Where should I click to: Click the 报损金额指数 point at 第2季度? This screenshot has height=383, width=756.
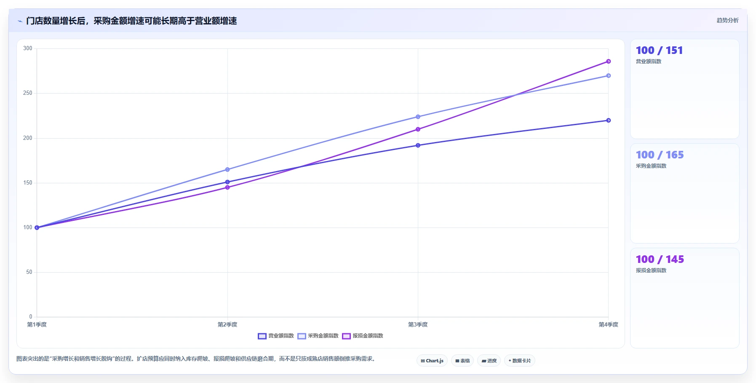click(x=227, y=187)
